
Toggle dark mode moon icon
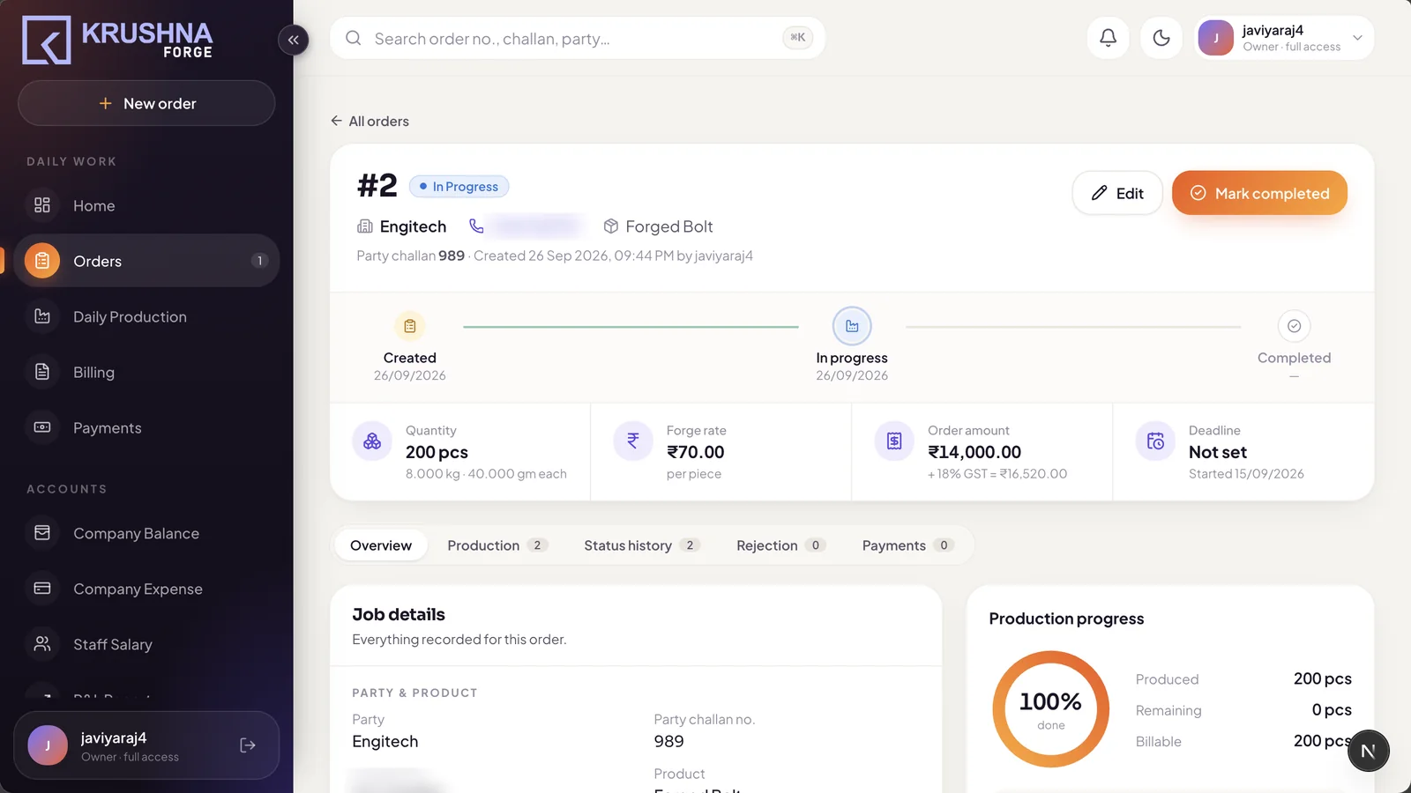click(x=1161, y=37)
